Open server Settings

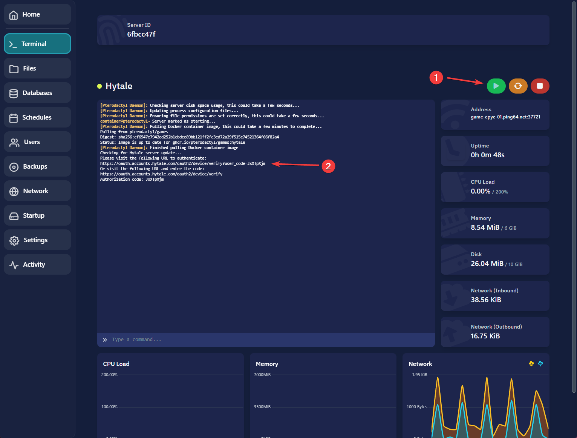click(x=37, y=240)
